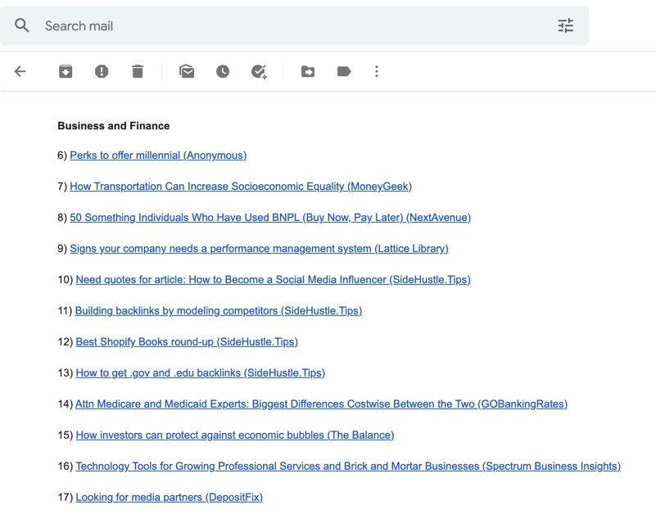656x528 pixels.
Task: Focus the Search mail field
Action: [295, 25]
